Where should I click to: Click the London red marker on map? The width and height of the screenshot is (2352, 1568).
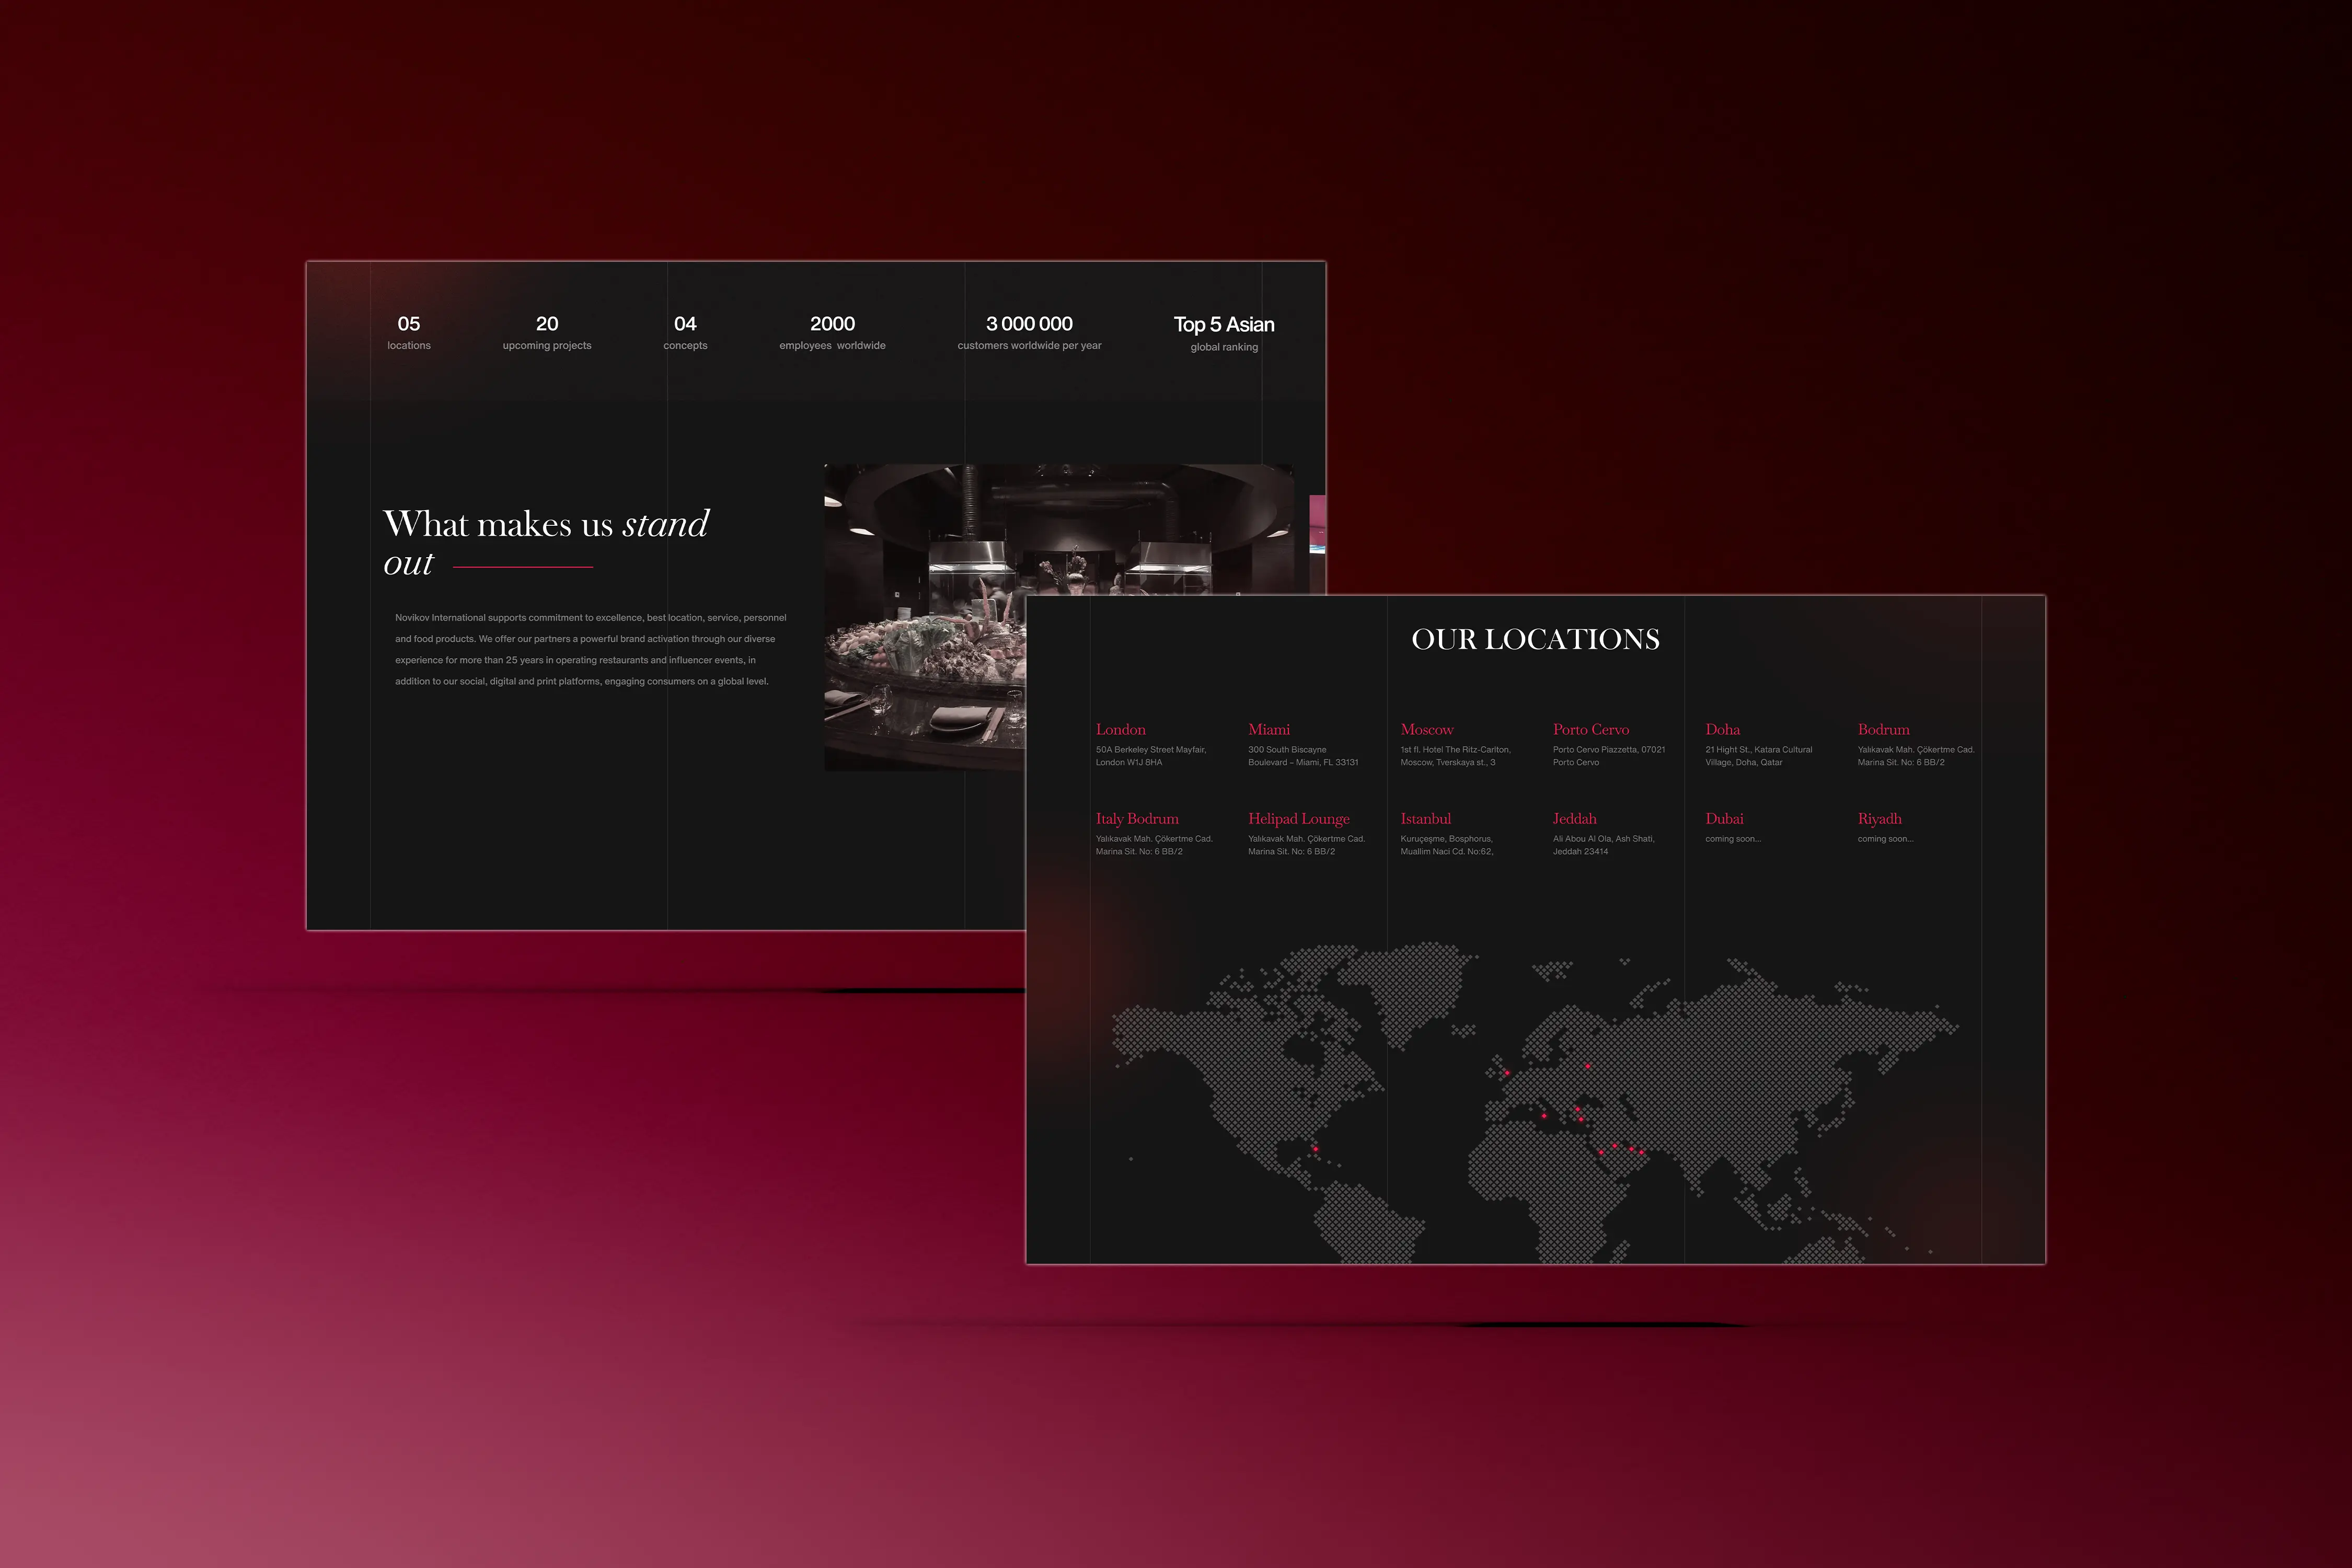pos(1507,1073)
